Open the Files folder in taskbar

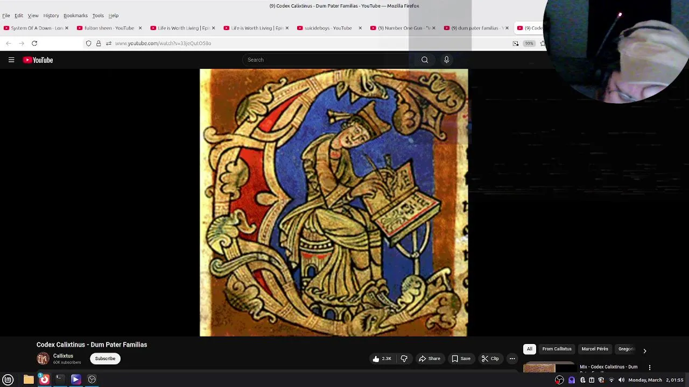(x=29, y=379)
